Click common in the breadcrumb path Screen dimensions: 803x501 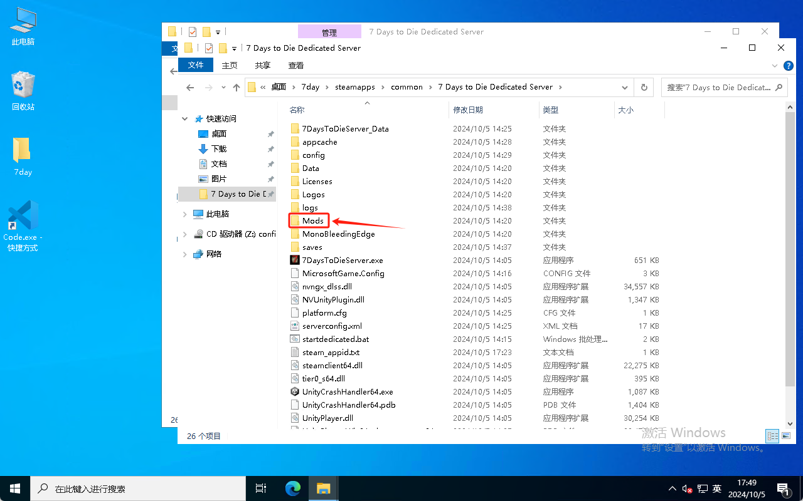[x=407, y=87]
